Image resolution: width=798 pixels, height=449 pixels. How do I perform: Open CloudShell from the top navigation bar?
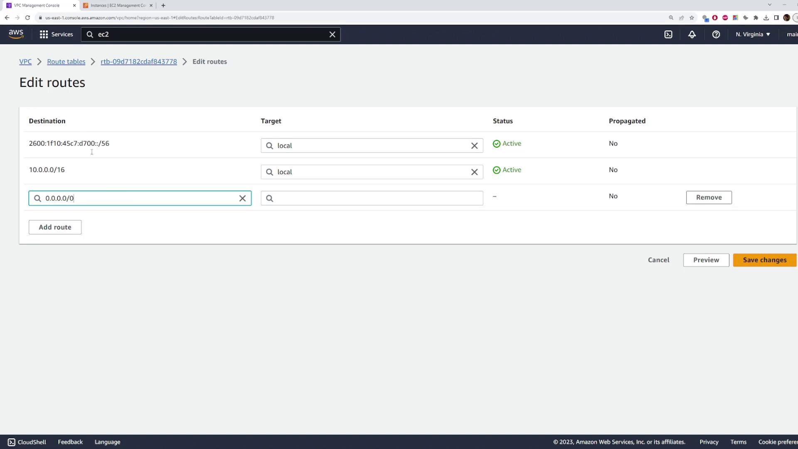[668, 35]
